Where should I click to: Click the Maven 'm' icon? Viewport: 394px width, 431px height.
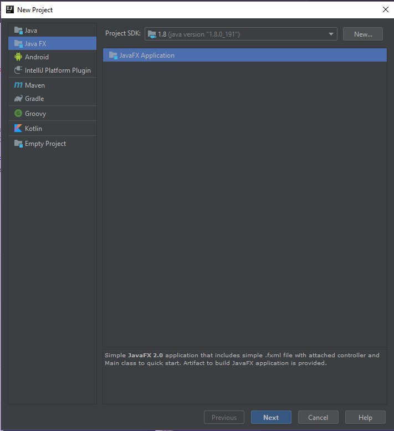click(x=18, y=85)
